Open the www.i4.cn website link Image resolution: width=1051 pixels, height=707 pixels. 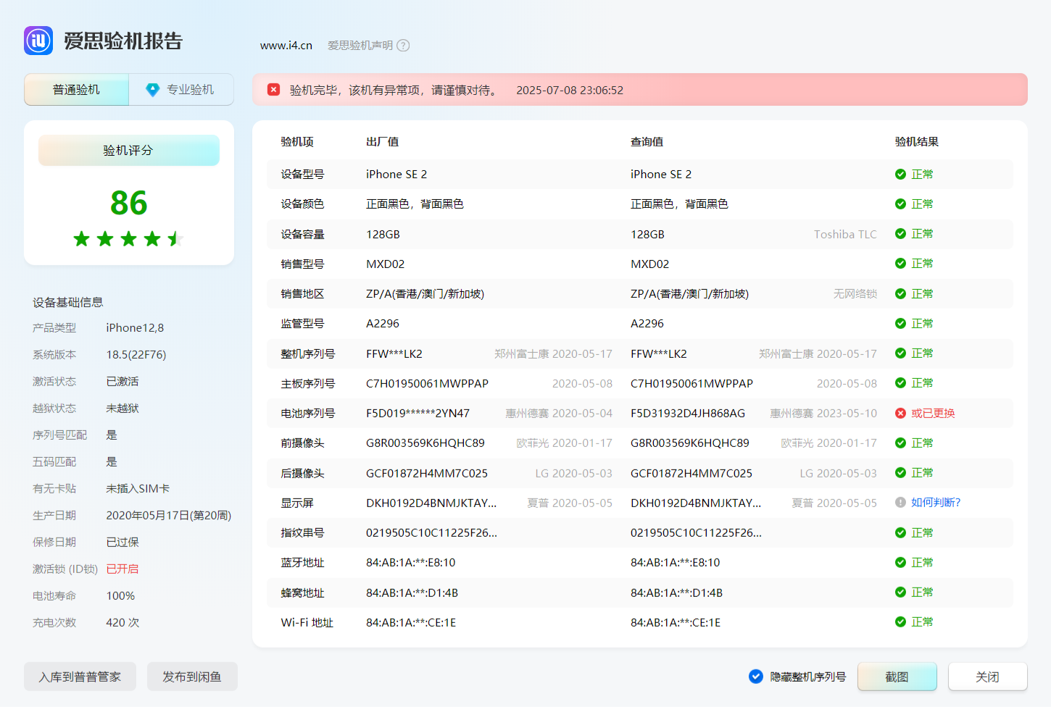tap(286, 46)
